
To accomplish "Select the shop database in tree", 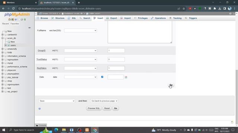I will (10, 81).
